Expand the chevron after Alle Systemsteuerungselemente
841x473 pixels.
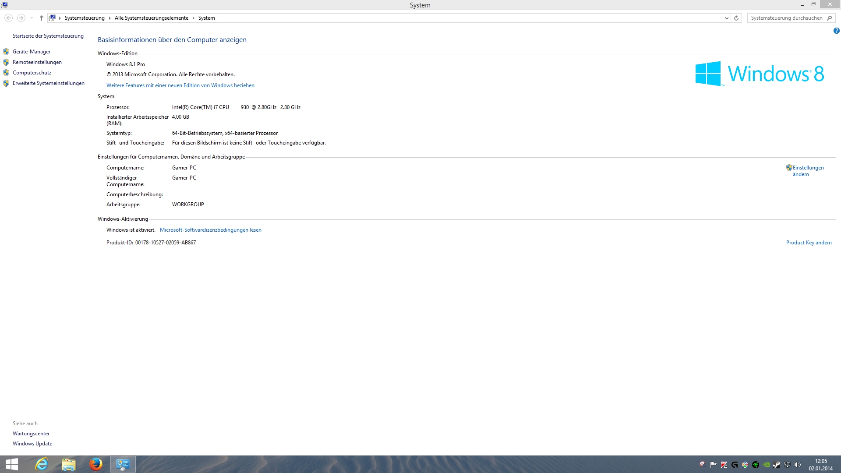(193, 18)
